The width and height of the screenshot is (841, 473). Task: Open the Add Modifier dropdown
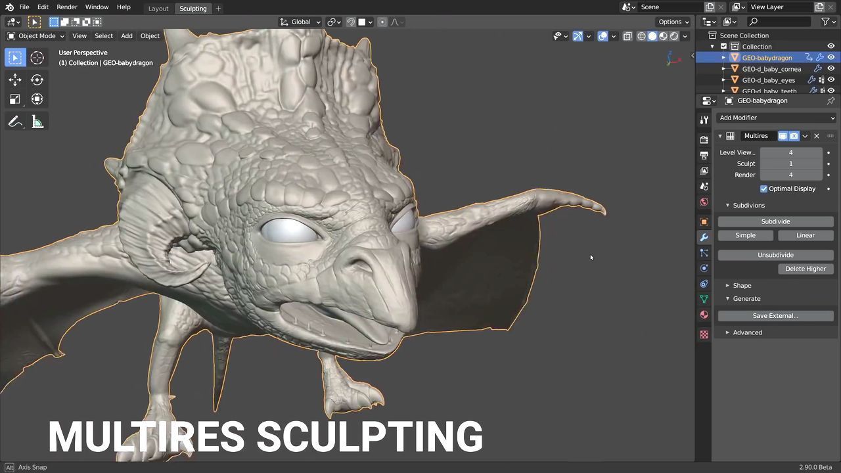[x=776, y=118]
